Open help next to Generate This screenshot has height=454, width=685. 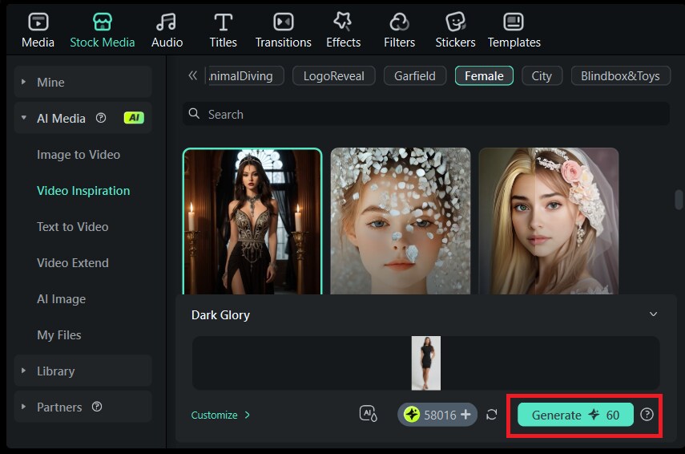[647, 415]
